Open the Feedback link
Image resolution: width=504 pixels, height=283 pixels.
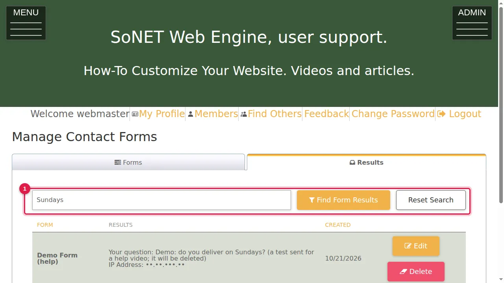(x=326, y=114)
